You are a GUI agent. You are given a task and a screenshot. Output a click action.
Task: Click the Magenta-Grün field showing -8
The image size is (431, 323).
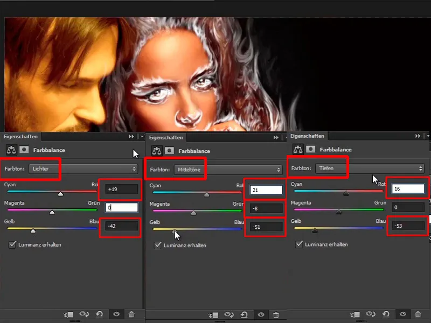(x=266, y=208)
